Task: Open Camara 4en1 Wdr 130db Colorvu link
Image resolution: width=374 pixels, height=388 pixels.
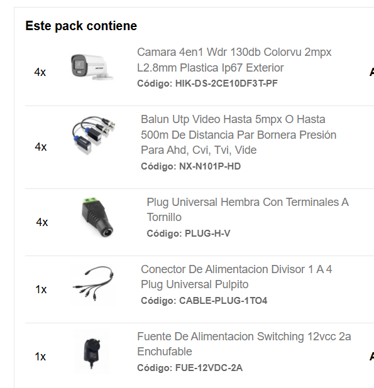Action: (x=234, y=60)
